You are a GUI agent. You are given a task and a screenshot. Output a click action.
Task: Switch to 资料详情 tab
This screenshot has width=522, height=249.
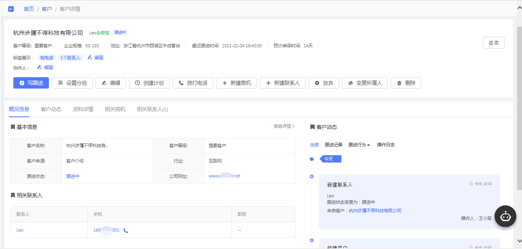pyautogui.click(x=83, y=109)
